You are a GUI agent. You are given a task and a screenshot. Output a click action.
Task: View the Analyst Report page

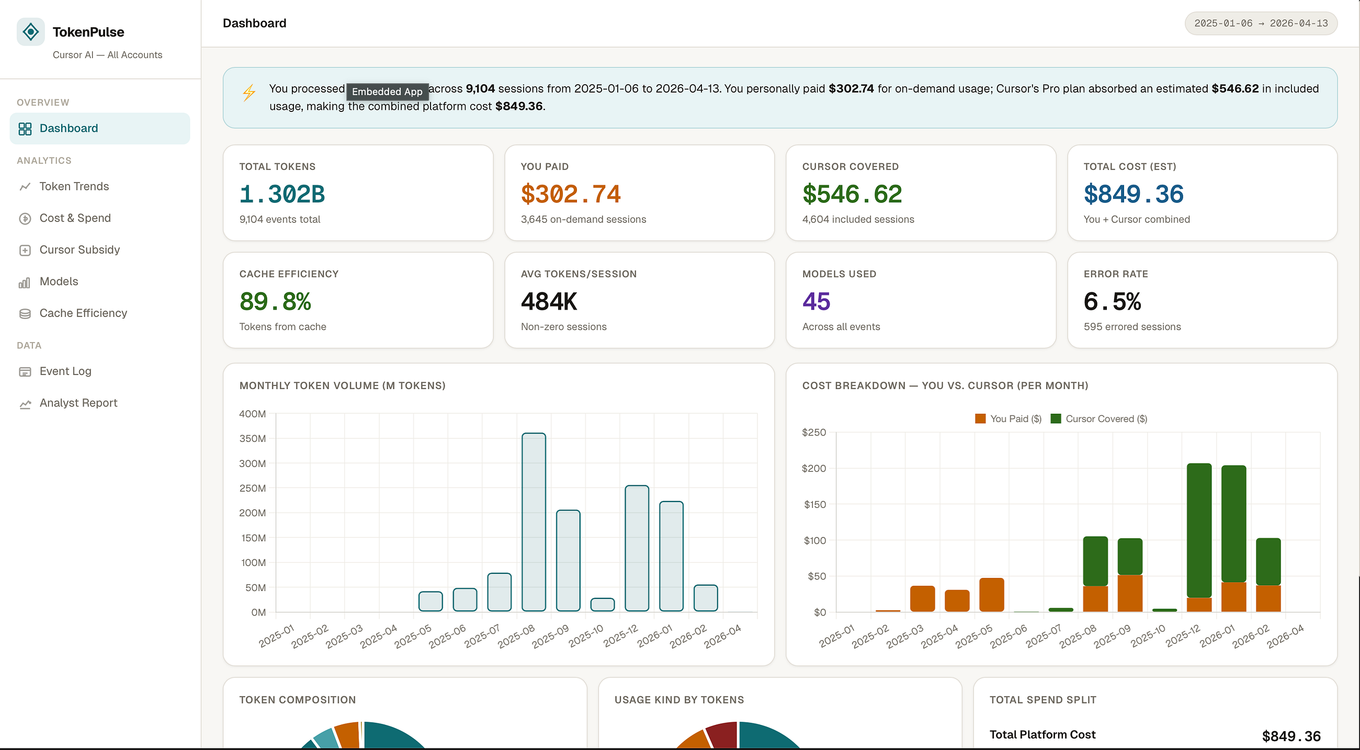[100, 403]
